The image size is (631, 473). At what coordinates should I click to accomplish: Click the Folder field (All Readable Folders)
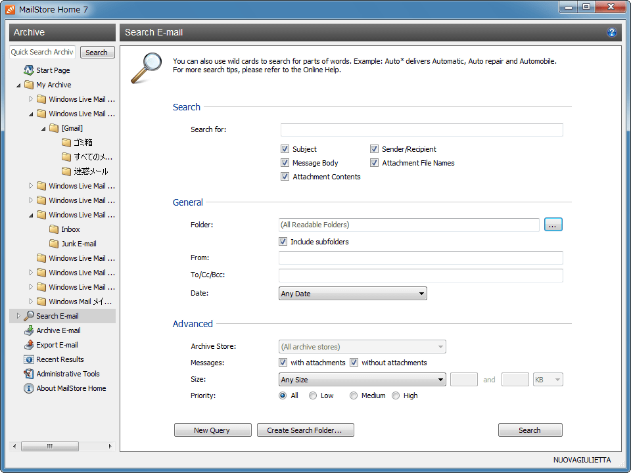pyautogui.click(x=409, y=225)
